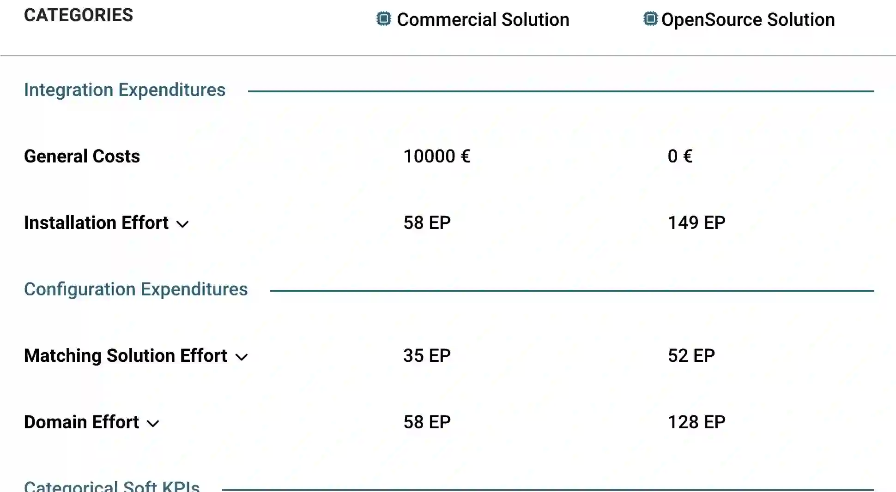Click the 10000 € commercial general cost
The image size is (896, 492).
point(436,156)
